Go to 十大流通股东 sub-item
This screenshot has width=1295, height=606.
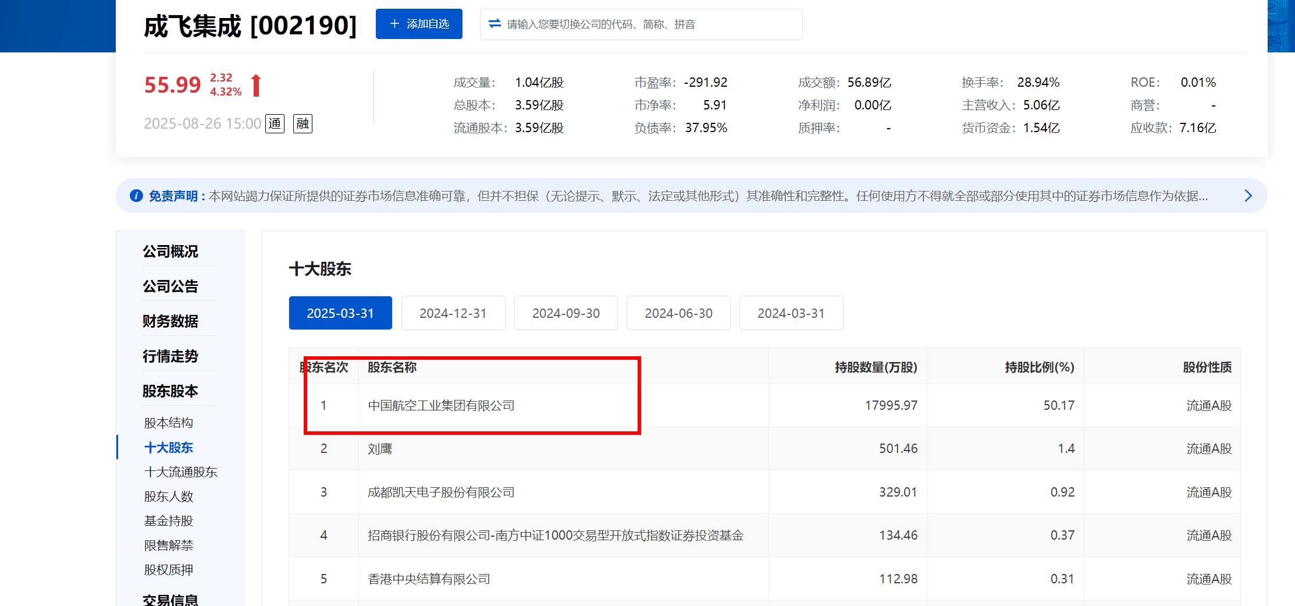[181, 472]
